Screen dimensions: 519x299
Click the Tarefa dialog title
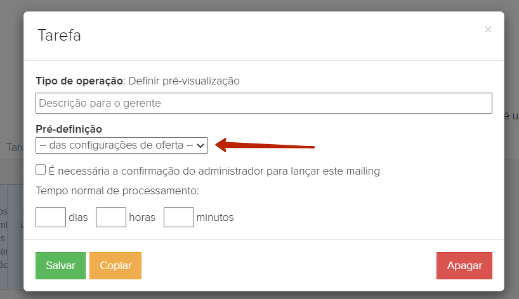point(60,35)
